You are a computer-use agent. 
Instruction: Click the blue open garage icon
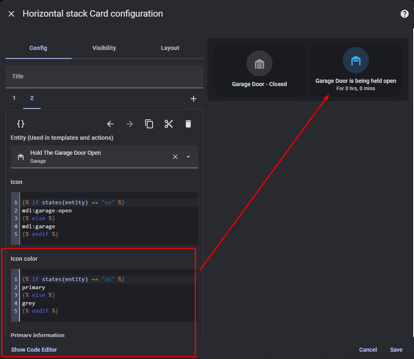click(356, 61)
